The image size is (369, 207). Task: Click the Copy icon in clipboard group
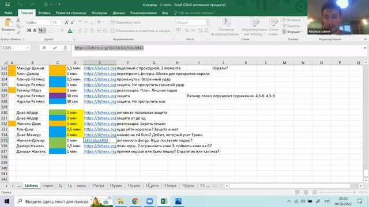click(18, 26)
